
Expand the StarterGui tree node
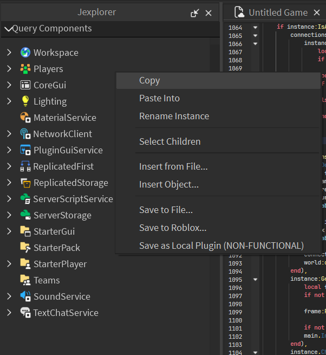pos(9,231)
